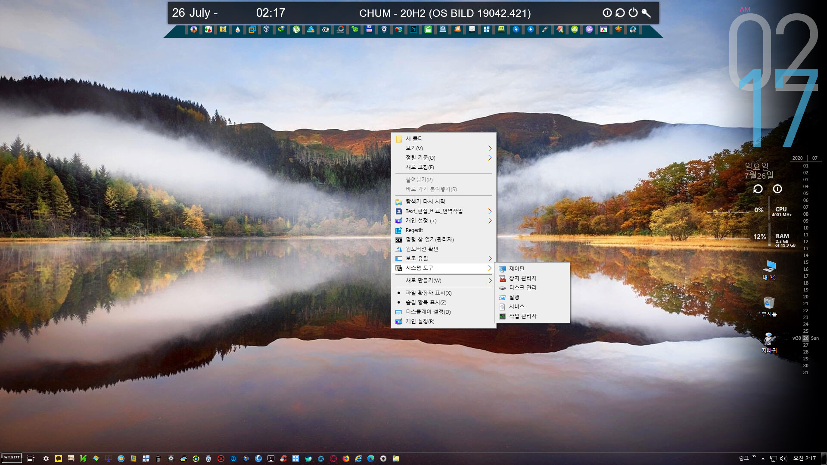This screenshot has width=827, height=465.
Task: Click the orange water drop dock icon
Action: point(237,30)
